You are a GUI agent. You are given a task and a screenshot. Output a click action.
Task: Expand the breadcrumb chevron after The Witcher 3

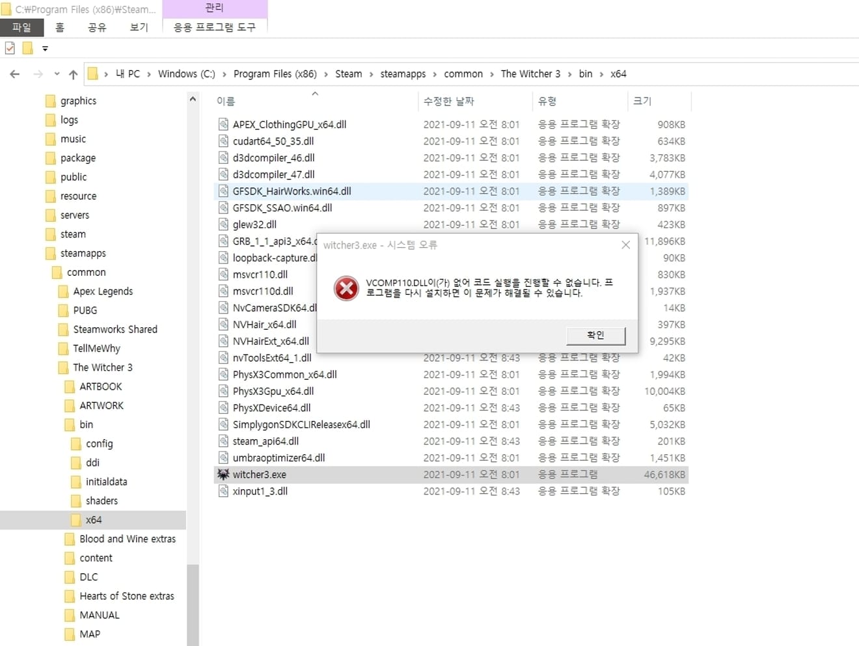tap(570, 74)
